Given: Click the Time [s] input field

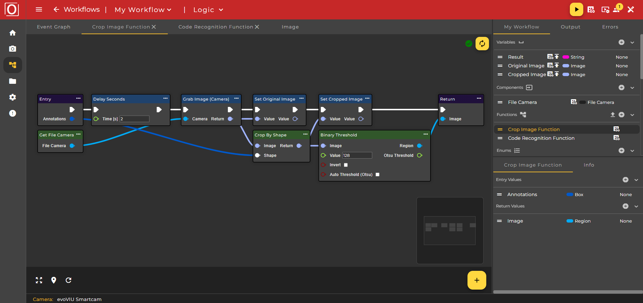Looking at the screenshot, I should (x=134, y=119).
